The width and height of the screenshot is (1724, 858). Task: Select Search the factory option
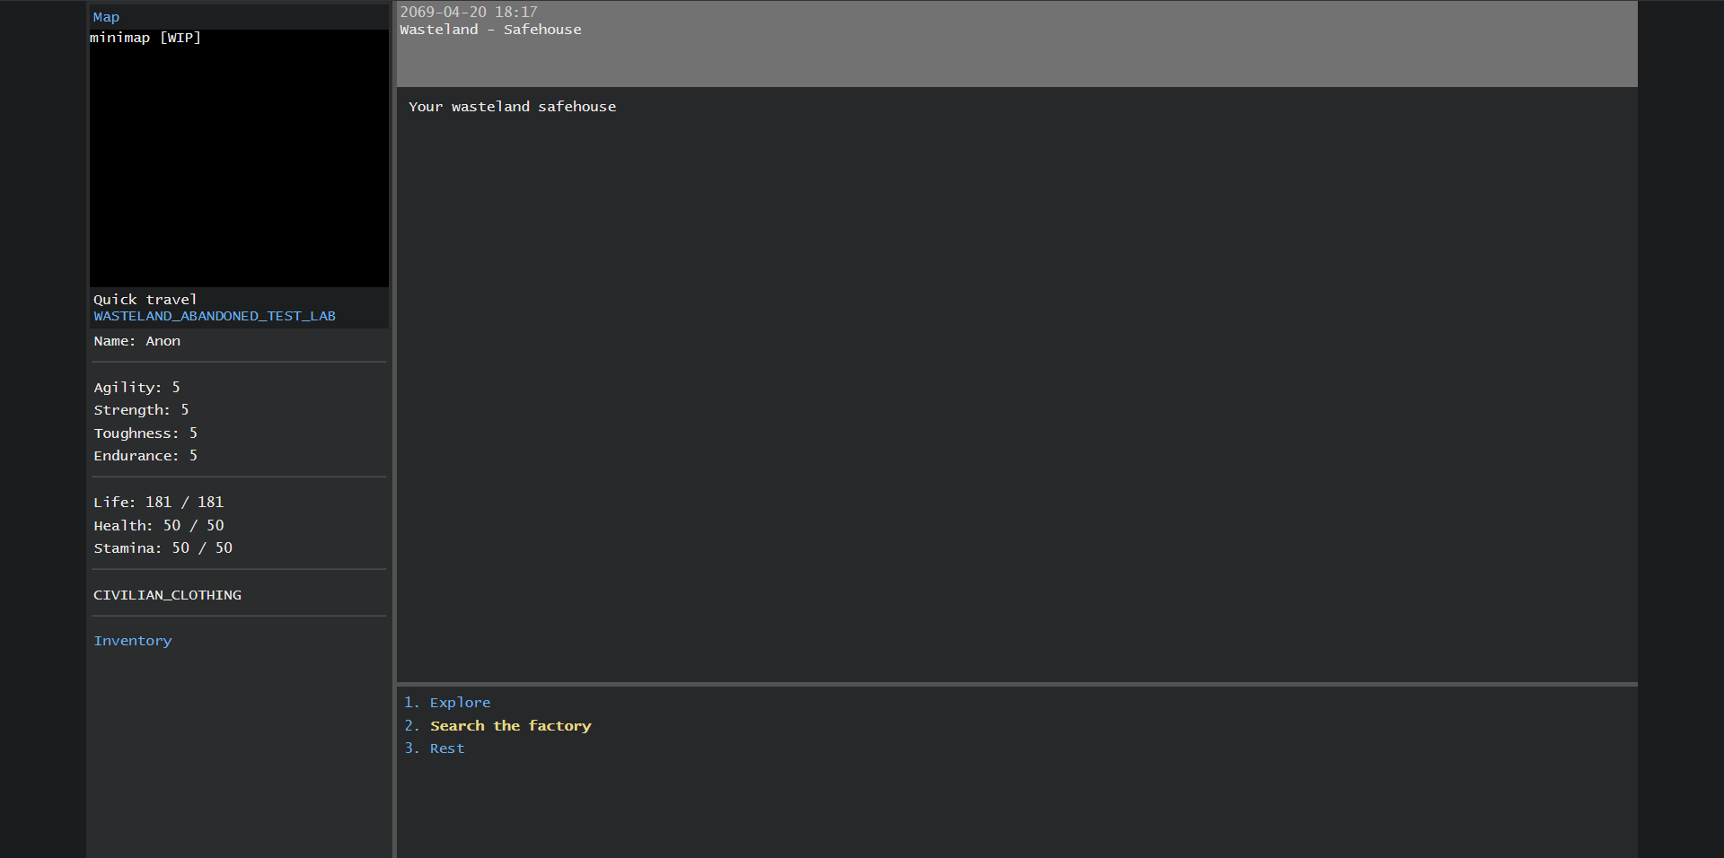coord(510,726)
